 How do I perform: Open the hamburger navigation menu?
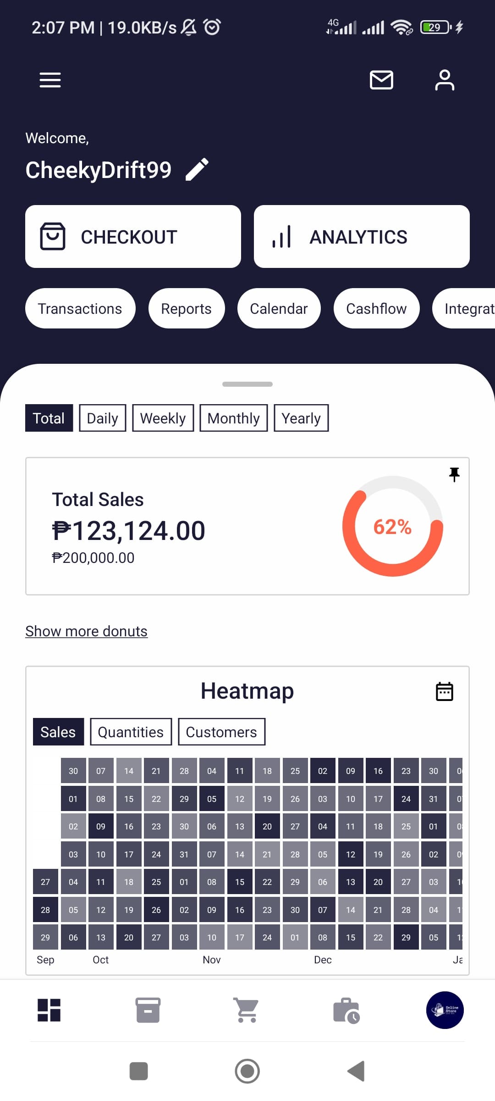(x=50, y=80)
